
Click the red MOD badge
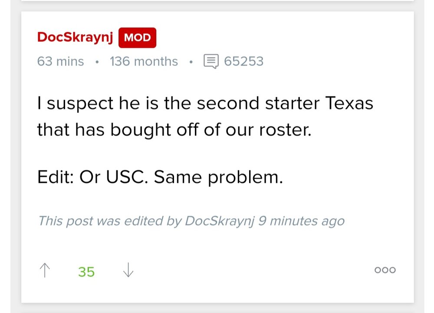click(x=137, y=38)
